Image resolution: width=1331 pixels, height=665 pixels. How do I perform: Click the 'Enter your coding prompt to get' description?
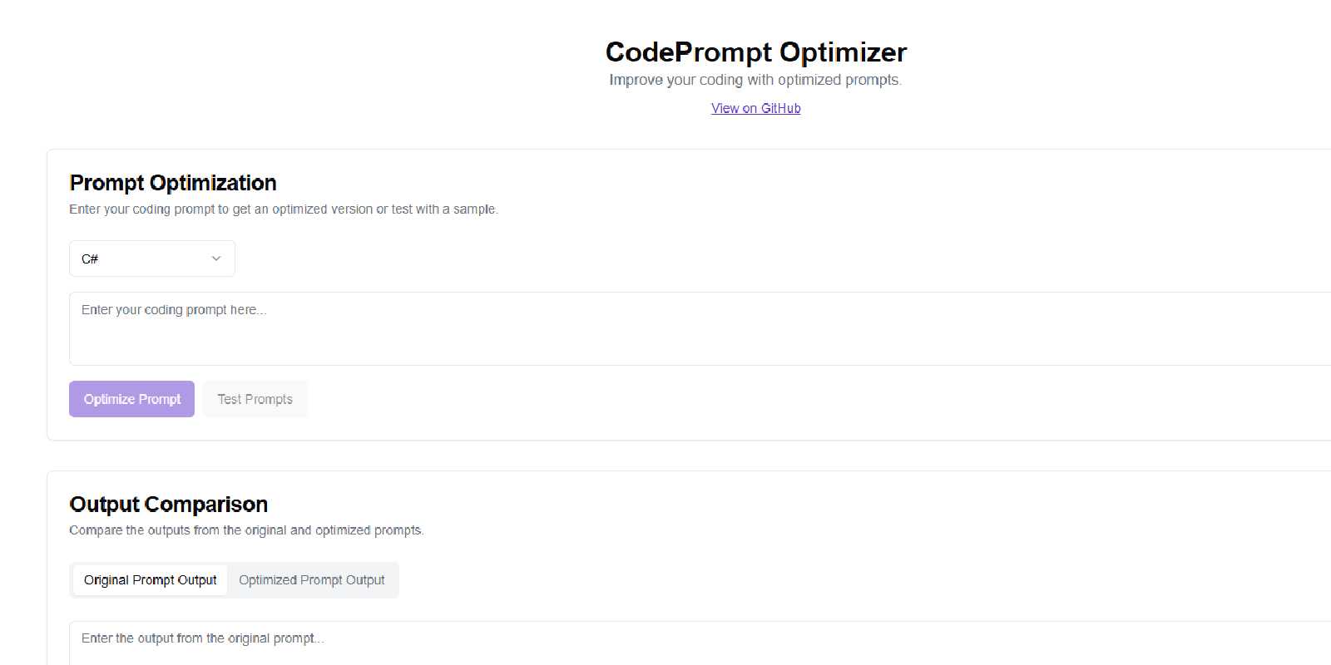(x=283, y=209)
